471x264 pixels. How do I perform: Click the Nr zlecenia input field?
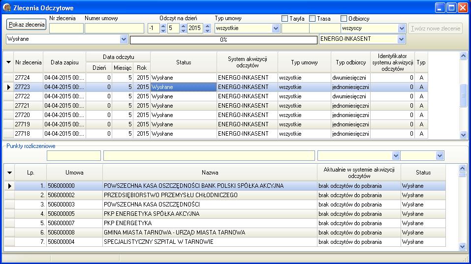(66, 29)
